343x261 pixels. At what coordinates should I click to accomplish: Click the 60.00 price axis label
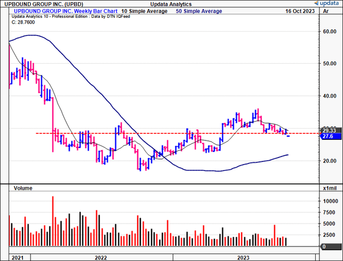pyautogui.click(x=330, y=31)
